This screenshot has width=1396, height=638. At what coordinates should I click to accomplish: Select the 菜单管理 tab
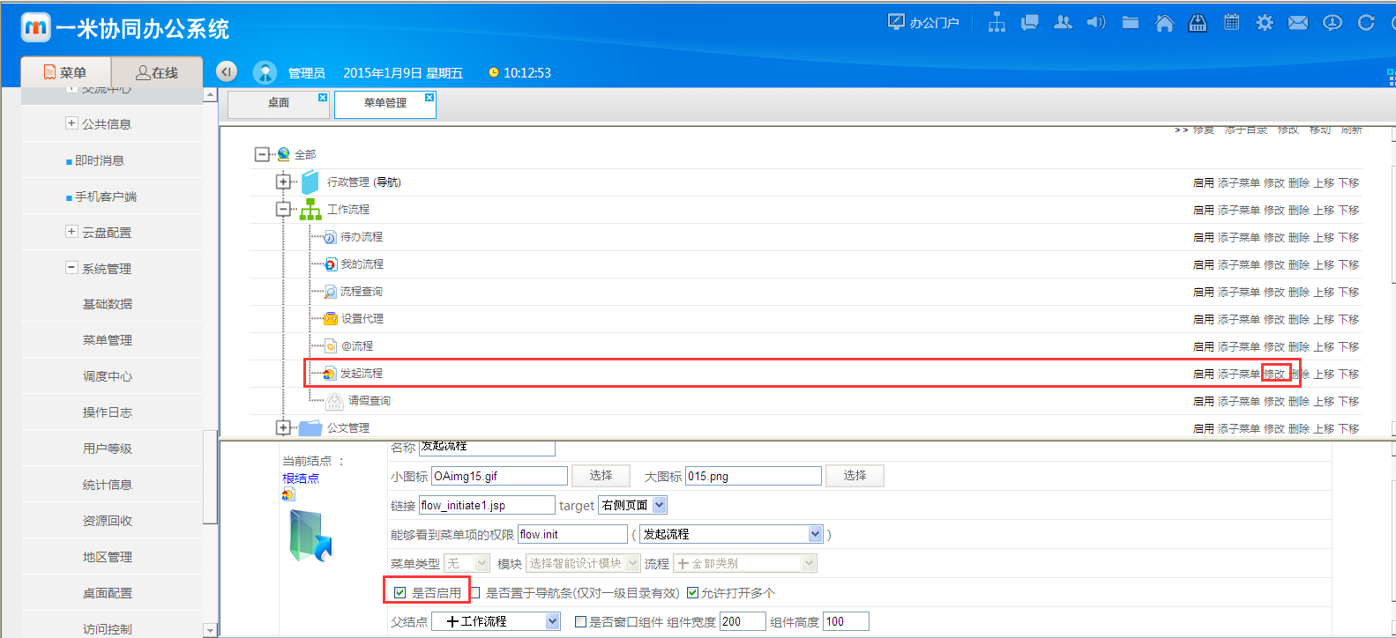click(x=385, y=103)
